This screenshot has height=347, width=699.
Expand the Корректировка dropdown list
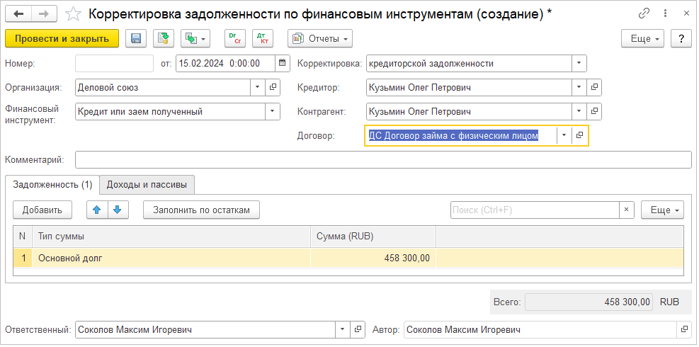(x=579, y=63)
